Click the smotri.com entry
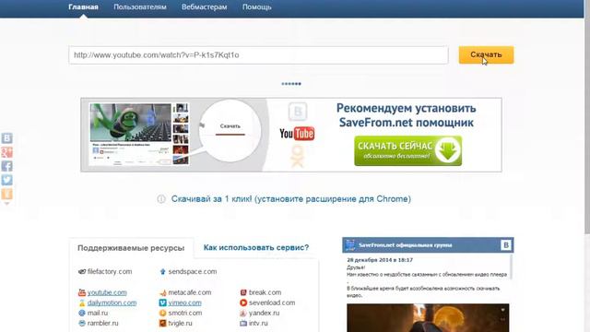 185,313
